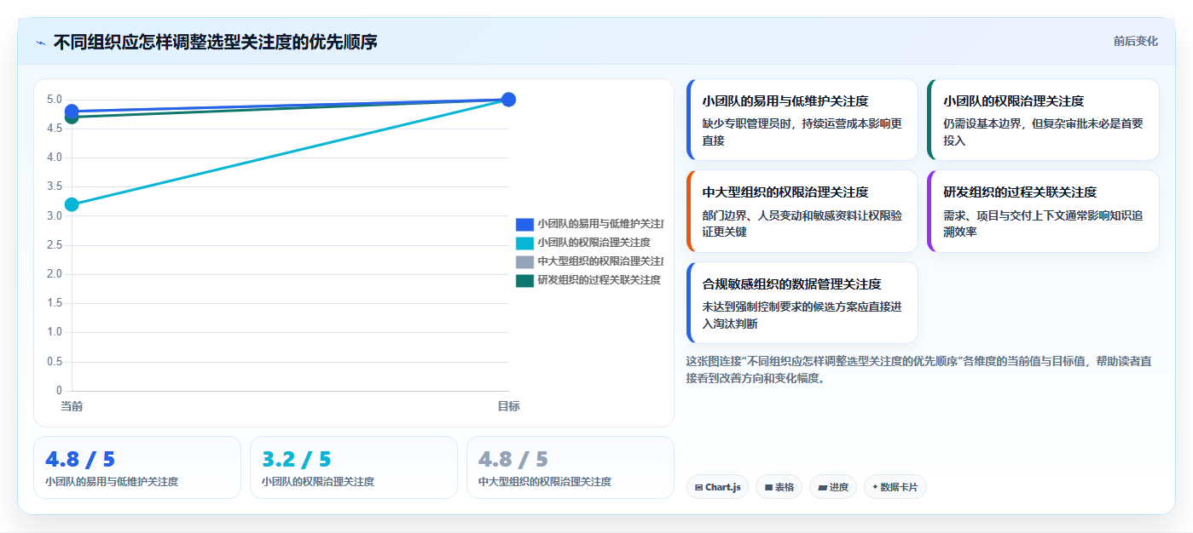Click the chart description paragraph starting 这张图连接
Image resolution: width=1193 pixels, height=533 pixels.
(919, 370)
